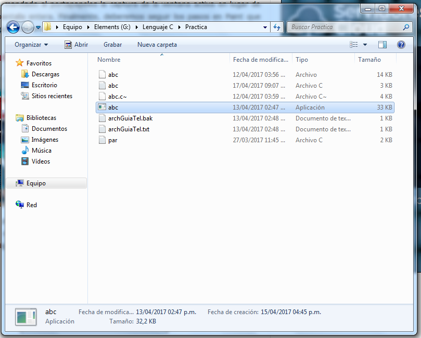421x338 pixels.
Task: Select Practica breadcrumb segment
Action: coord(196,27)
